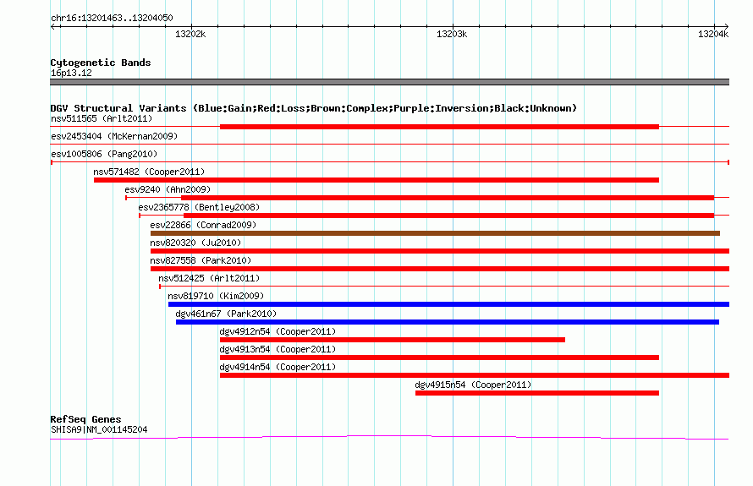
Task: Open the nsv571482 (Cooper2011) red bar
Action: [x=376, y=180]
